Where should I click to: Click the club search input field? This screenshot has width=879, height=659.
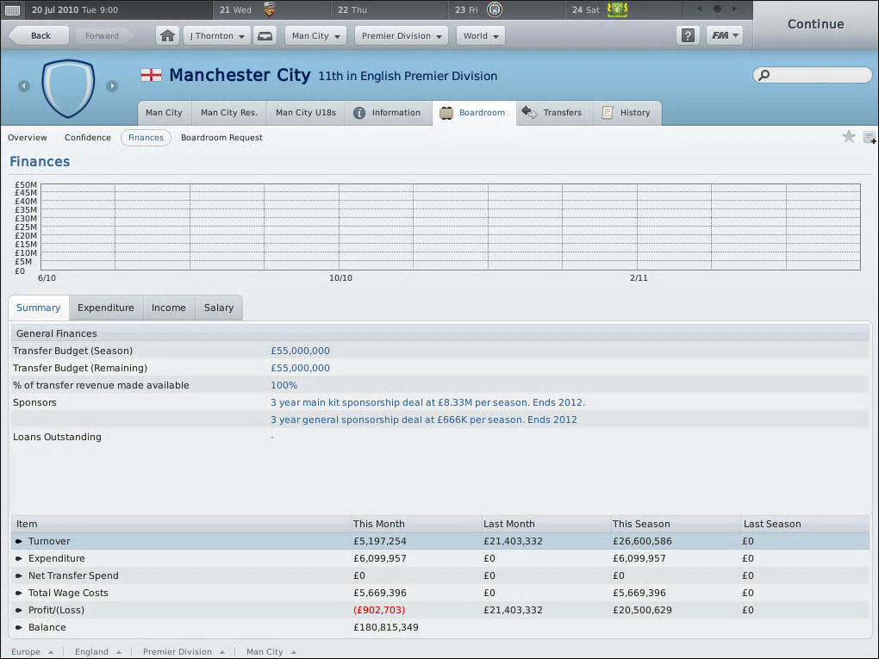coord(813,75)
